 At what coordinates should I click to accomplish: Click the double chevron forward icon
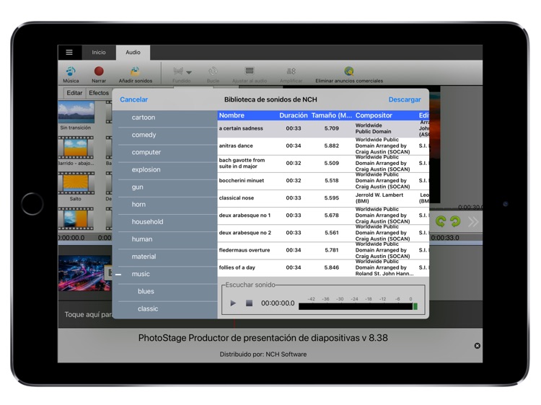coord(473,222)
